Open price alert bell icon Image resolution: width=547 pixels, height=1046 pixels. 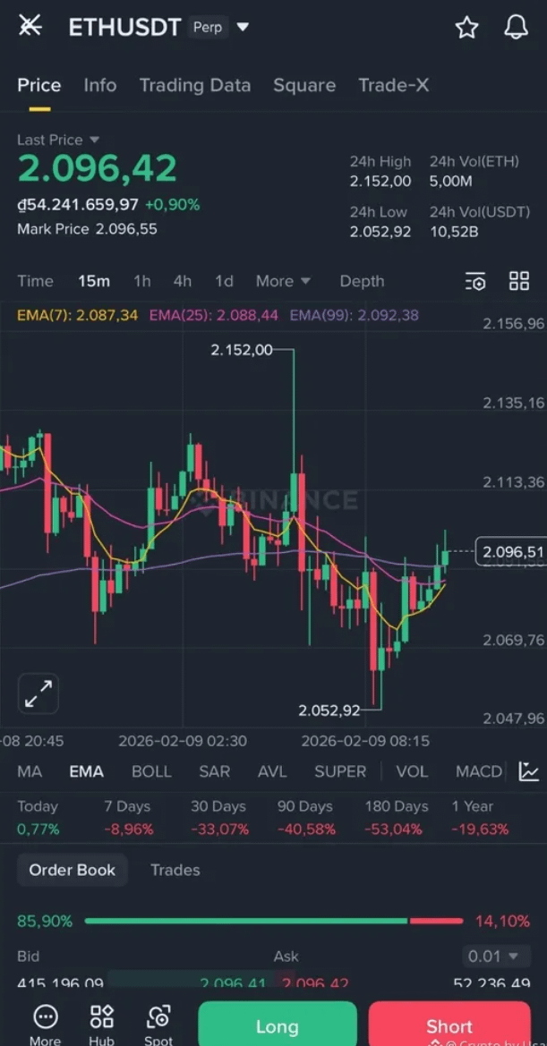pyautogui.click(x=516, y=28)
